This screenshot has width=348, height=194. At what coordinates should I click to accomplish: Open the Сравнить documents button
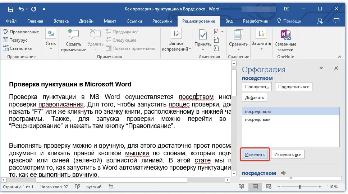(x=238, y=40)
